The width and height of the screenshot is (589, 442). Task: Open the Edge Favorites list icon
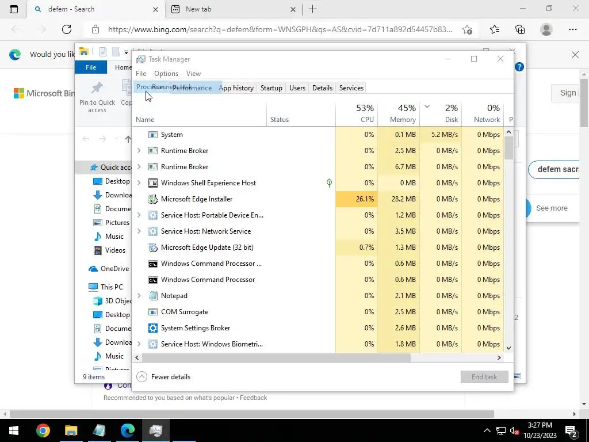pyautogui.click(x=495, y=29)
